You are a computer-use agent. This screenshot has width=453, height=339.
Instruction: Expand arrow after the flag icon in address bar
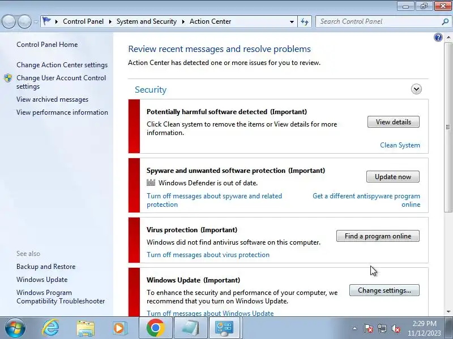tap(56, 21)
